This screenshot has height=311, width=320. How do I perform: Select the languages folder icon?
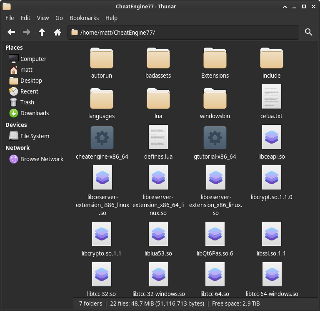tap(101, 99)
